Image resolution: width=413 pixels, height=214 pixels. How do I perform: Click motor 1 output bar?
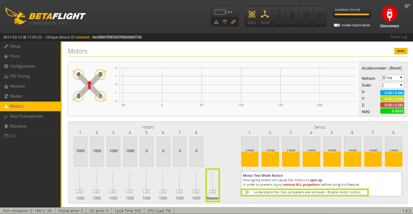point(80,151)
